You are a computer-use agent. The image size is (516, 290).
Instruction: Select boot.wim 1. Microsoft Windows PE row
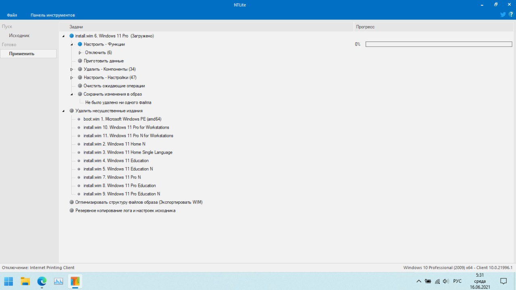point(122,119)
